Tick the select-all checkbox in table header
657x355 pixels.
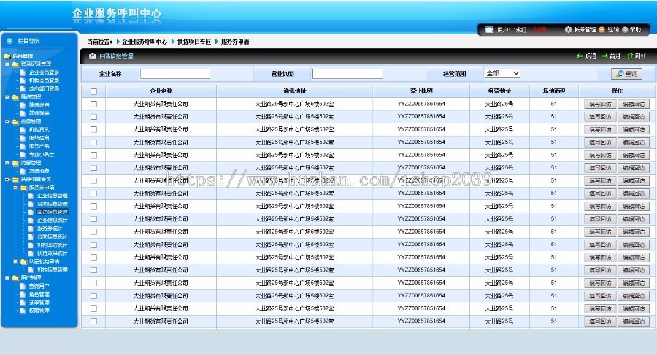[94, 91]
